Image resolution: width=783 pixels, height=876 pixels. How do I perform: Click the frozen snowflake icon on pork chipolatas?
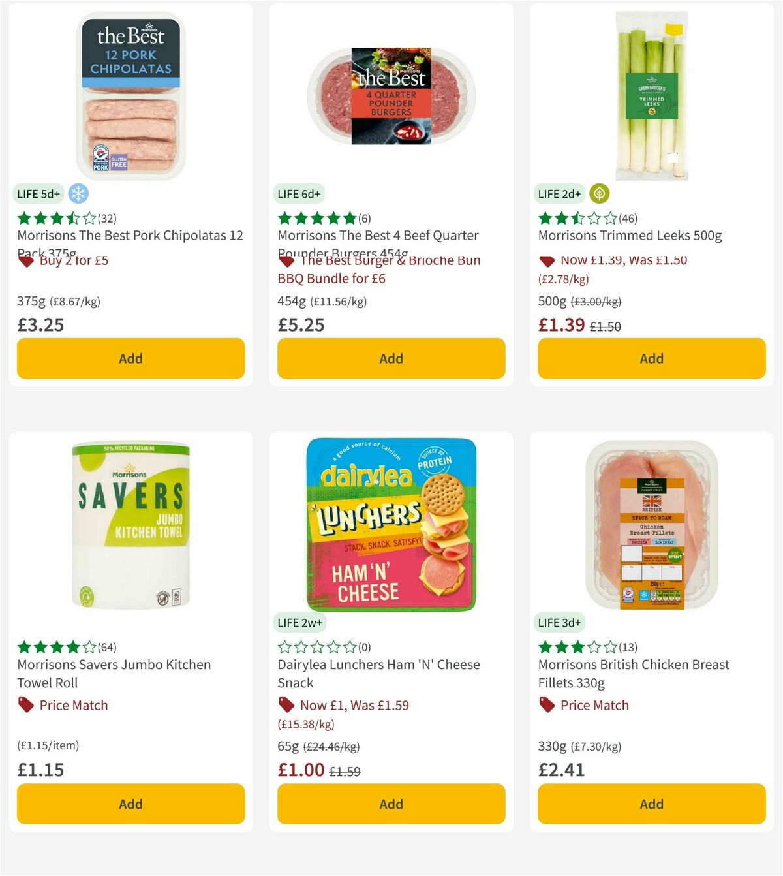[x=78, y=194]
